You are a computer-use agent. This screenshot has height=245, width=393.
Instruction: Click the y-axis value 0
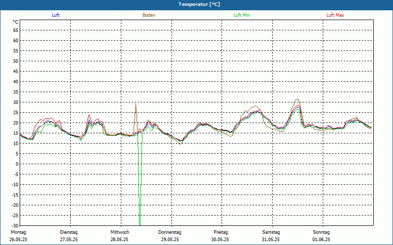point(17,164)
